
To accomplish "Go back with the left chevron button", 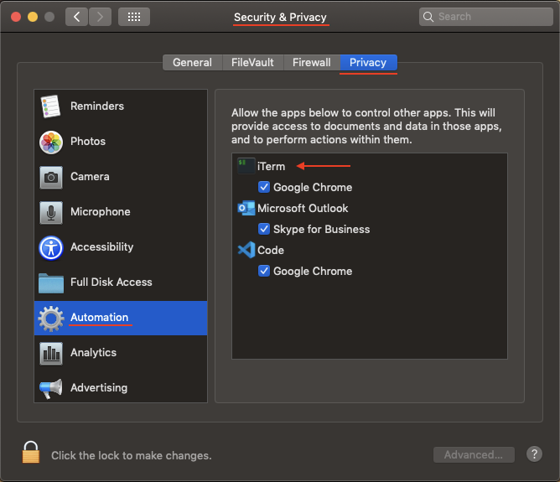I will pyautogui.click(x=76, y=17).
